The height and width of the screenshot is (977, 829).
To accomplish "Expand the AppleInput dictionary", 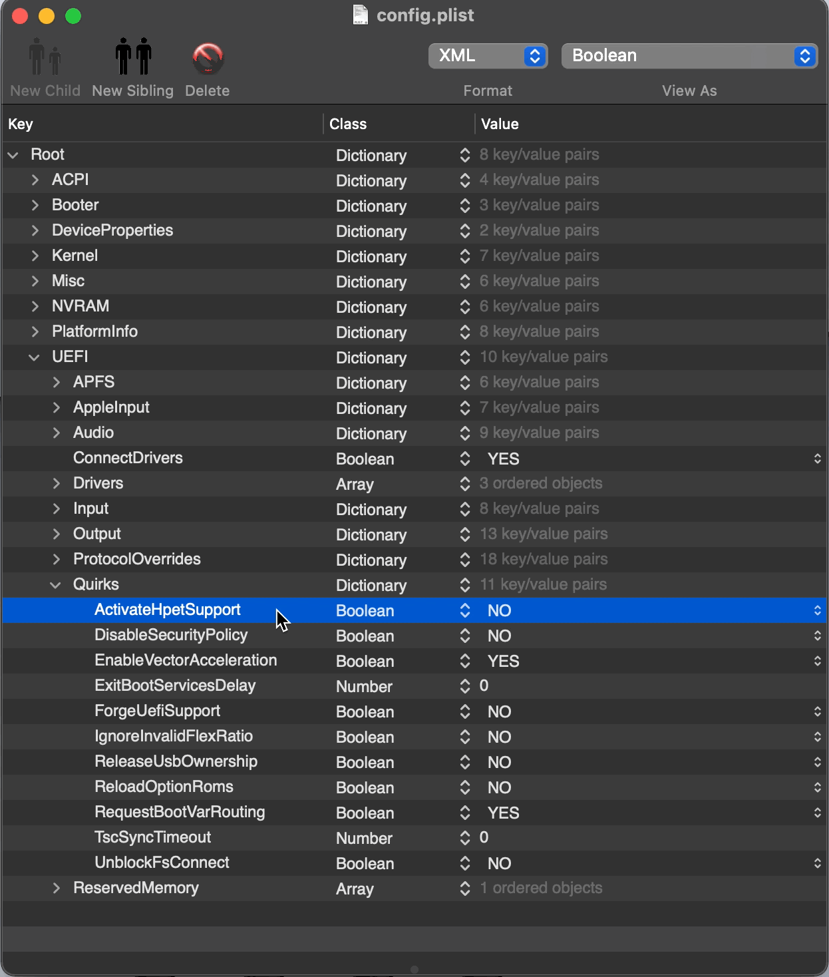I will [x=56, y=407].
